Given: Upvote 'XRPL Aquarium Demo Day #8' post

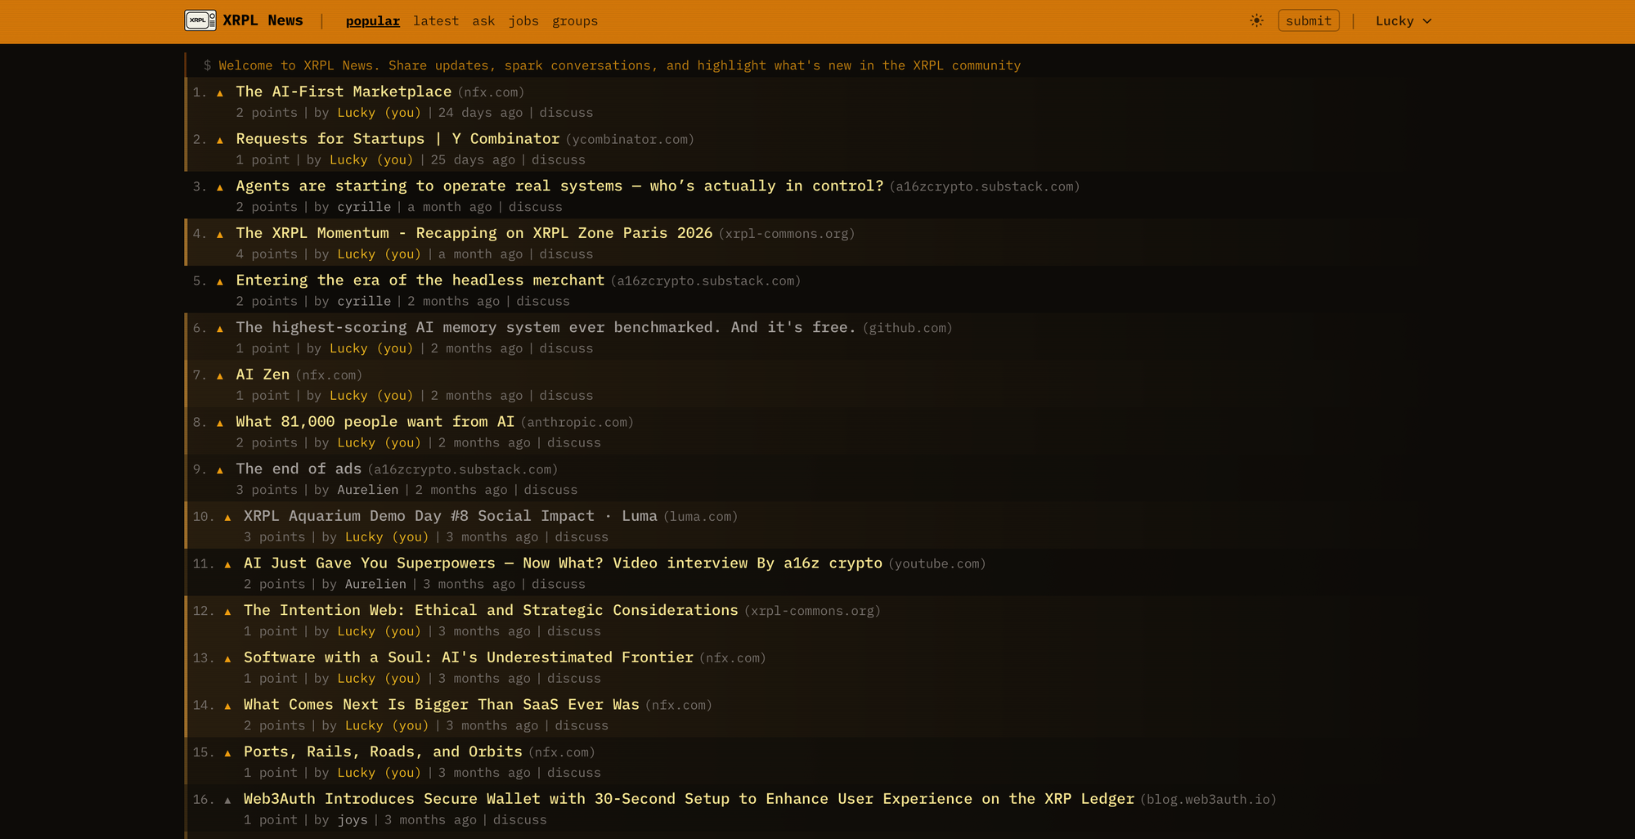Looking at the screenshot, I should click(x=227, y=518).
